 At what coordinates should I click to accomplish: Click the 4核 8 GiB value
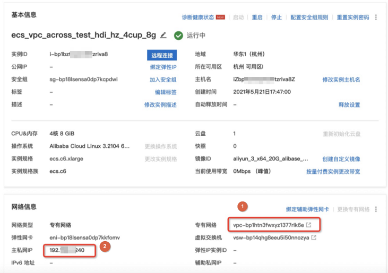pyautogui.click(x=62, y=134)
